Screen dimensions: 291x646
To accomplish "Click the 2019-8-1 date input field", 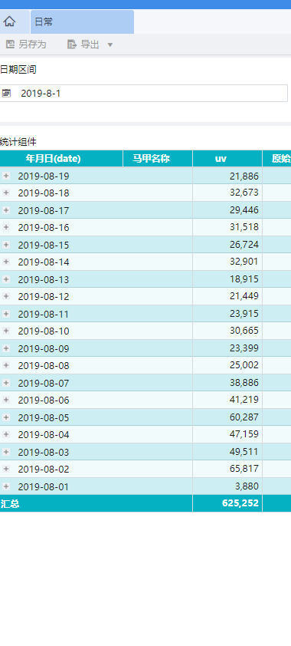I will click(144, 93).
